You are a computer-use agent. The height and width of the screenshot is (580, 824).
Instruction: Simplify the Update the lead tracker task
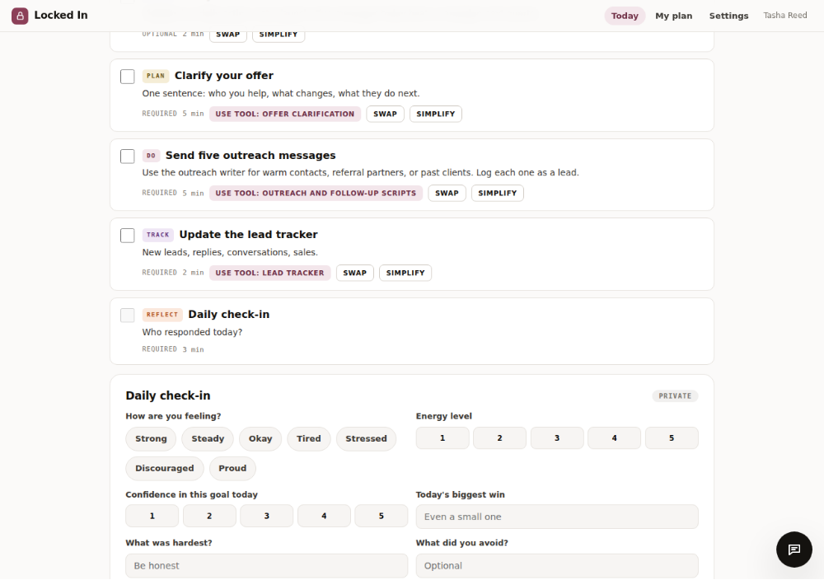point(405,274)
